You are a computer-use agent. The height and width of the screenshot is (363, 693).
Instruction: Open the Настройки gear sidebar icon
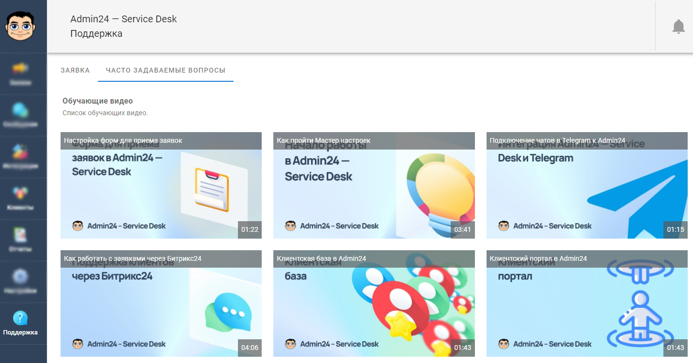20,276
